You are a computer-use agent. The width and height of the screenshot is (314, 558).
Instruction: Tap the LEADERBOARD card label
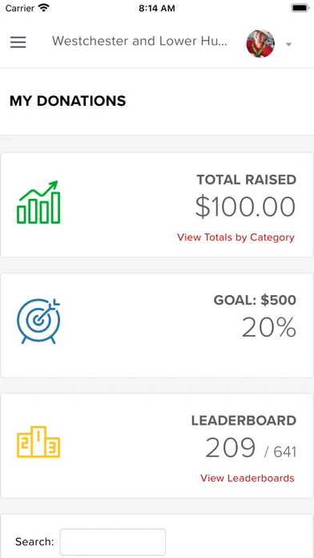[244, 421]
